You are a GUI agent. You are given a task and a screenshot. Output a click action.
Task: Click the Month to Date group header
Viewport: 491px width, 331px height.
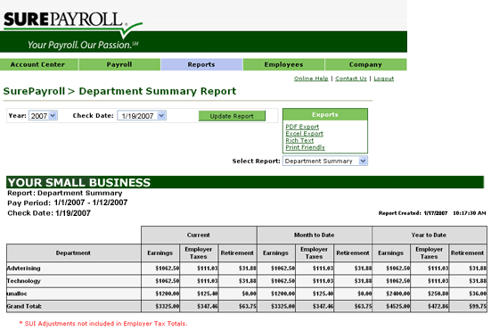[314, 235]
